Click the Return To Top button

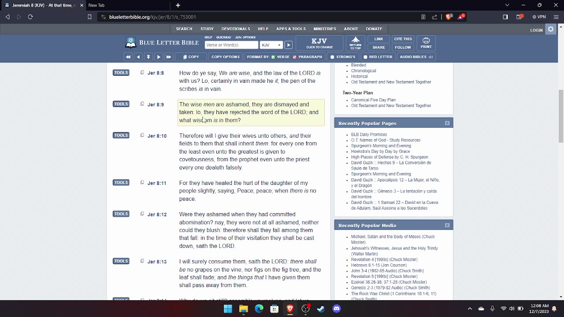pos(356,43)
